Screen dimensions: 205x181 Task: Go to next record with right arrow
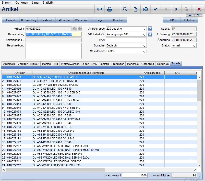176,9
